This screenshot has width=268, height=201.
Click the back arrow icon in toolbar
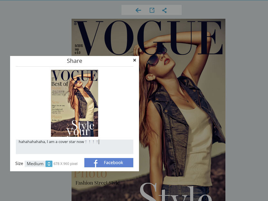(x=138, y=10)
